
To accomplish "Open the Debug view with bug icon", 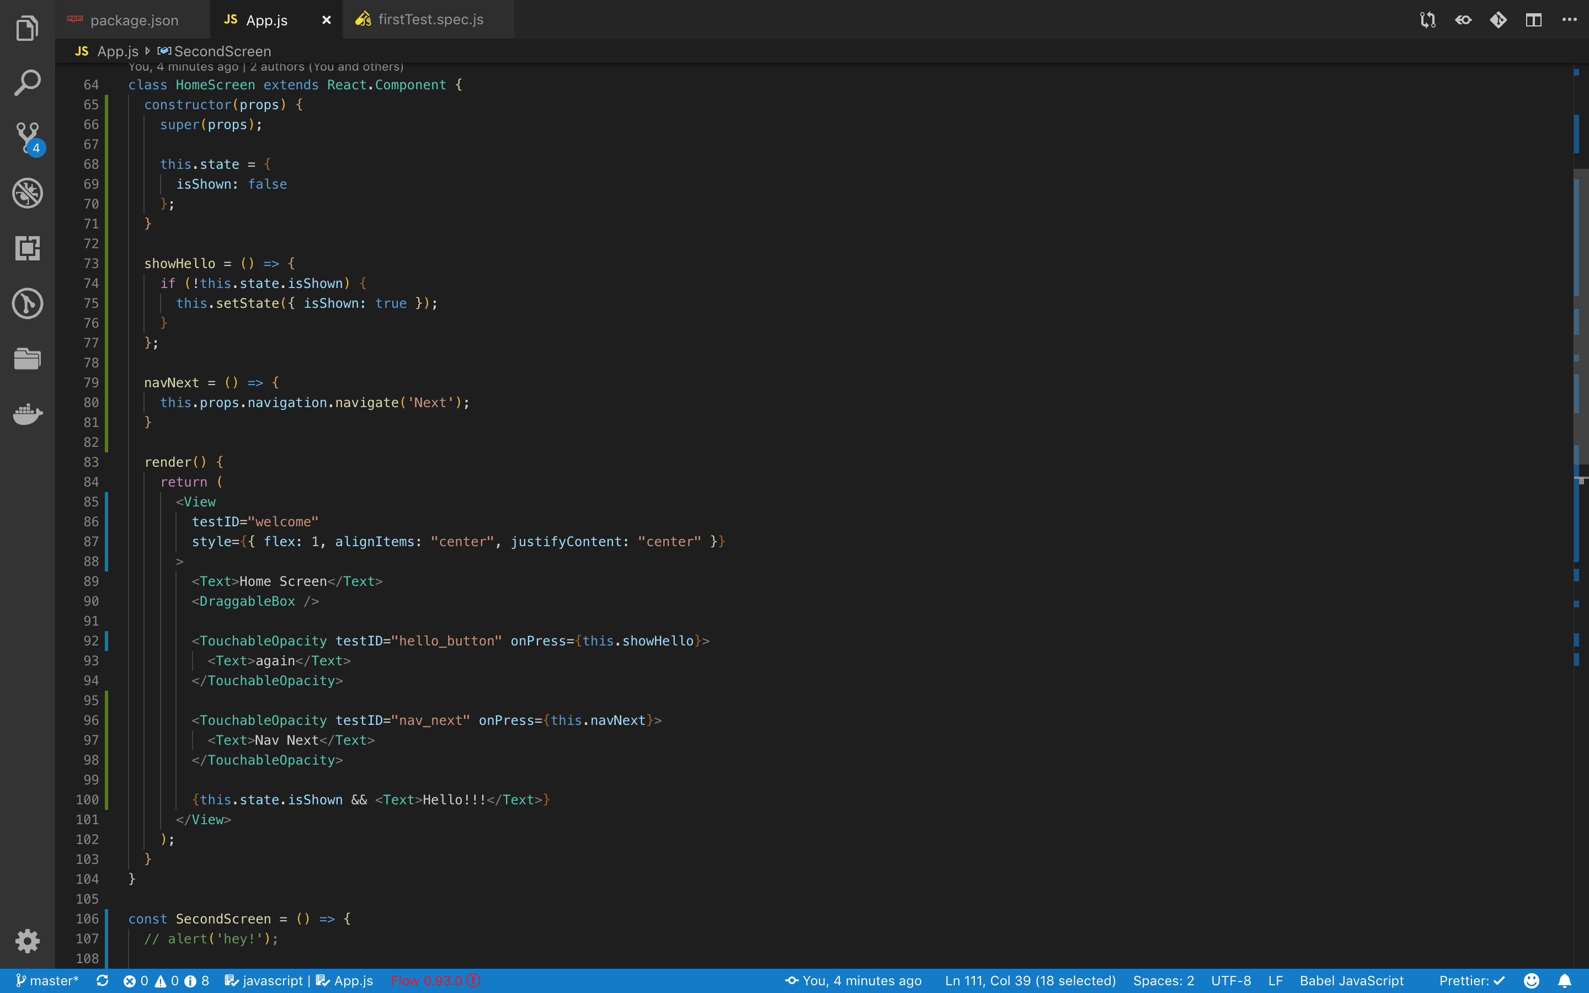I will (x=27, y=193).
